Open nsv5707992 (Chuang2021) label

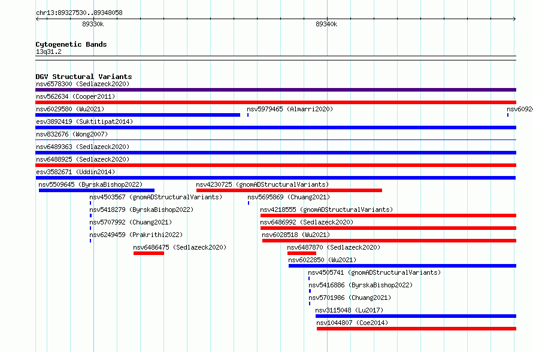(131, 222)
